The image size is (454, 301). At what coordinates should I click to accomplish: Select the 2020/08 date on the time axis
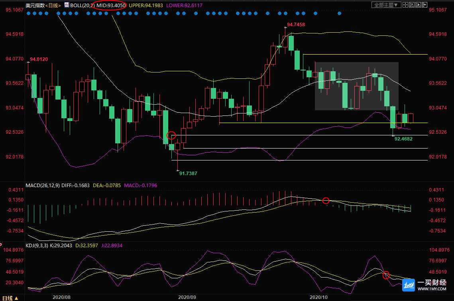click(x=61, y=297)
